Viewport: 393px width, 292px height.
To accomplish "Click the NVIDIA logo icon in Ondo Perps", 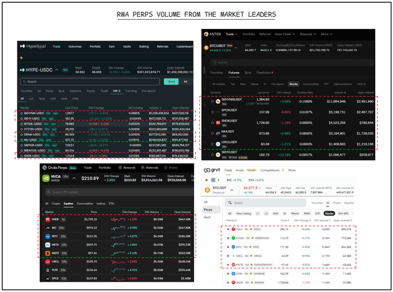I will 46,178.
